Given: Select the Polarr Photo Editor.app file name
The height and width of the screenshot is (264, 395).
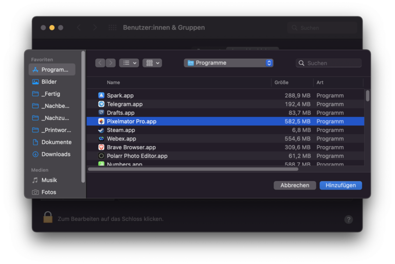Looking at the screenshot, I should pos(137,156).
